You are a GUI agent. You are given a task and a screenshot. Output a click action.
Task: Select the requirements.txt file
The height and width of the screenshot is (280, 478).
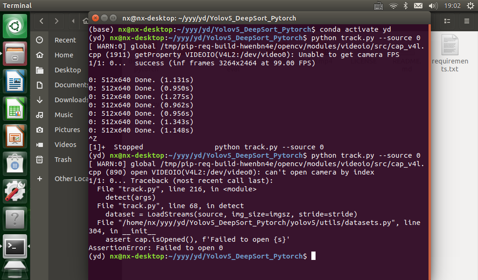(x=450, y=51)
